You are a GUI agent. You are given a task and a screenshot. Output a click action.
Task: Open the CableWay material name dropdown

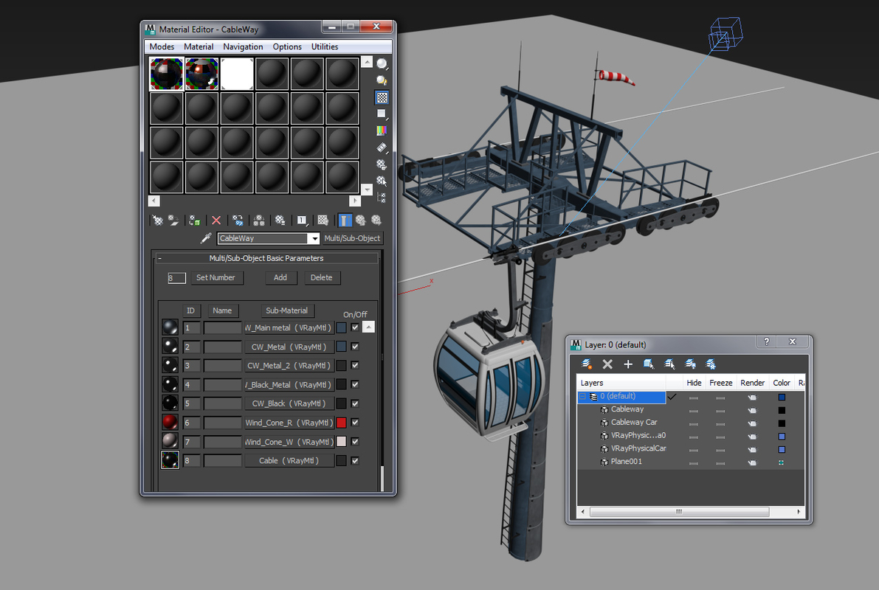[314, 238]
